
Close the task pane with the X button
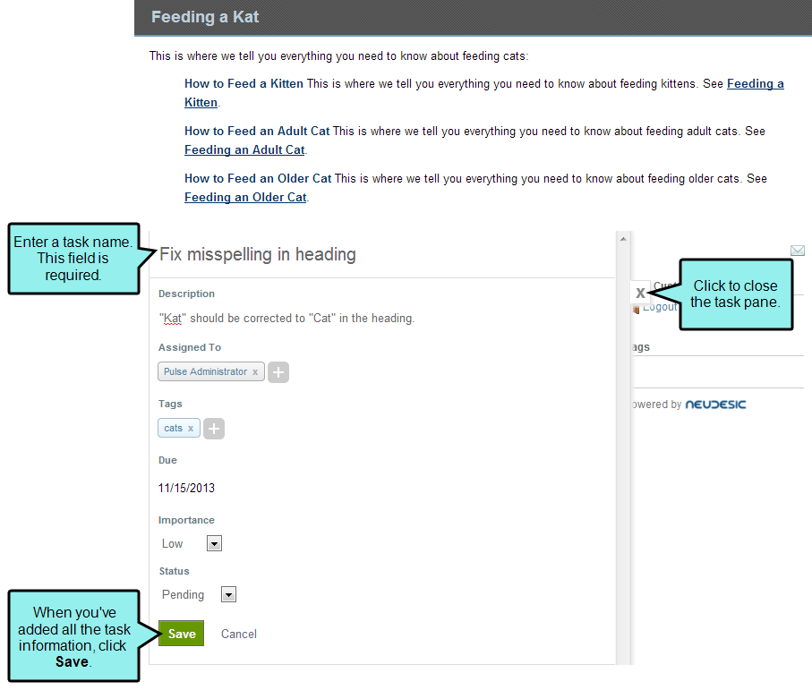click(x=640, y=293)
